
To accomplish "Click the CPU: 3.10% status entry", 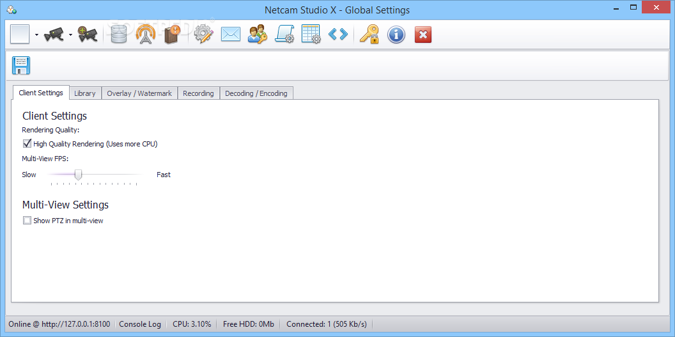I will pyautogui.click(x=192, y=324).
